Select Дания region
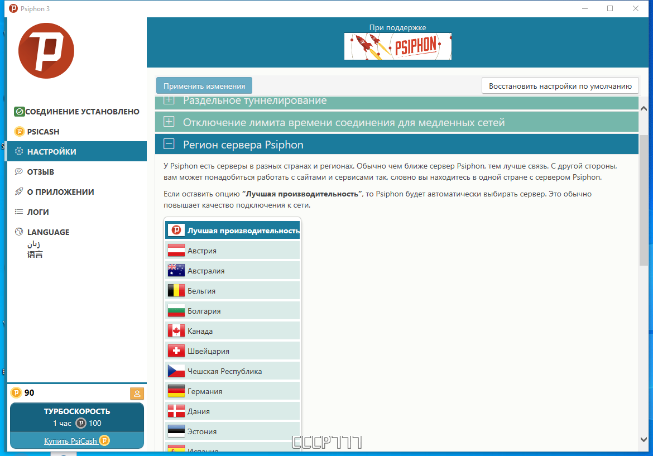The height and width of the screenshot is (456, 653). pyautogui.click(x=233, y=411)
